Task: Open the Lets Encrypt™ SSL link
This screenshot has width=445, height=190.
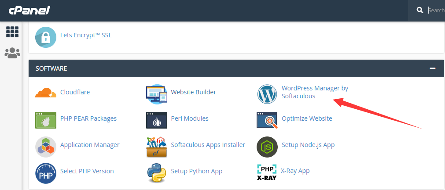Action: (86, 36)
